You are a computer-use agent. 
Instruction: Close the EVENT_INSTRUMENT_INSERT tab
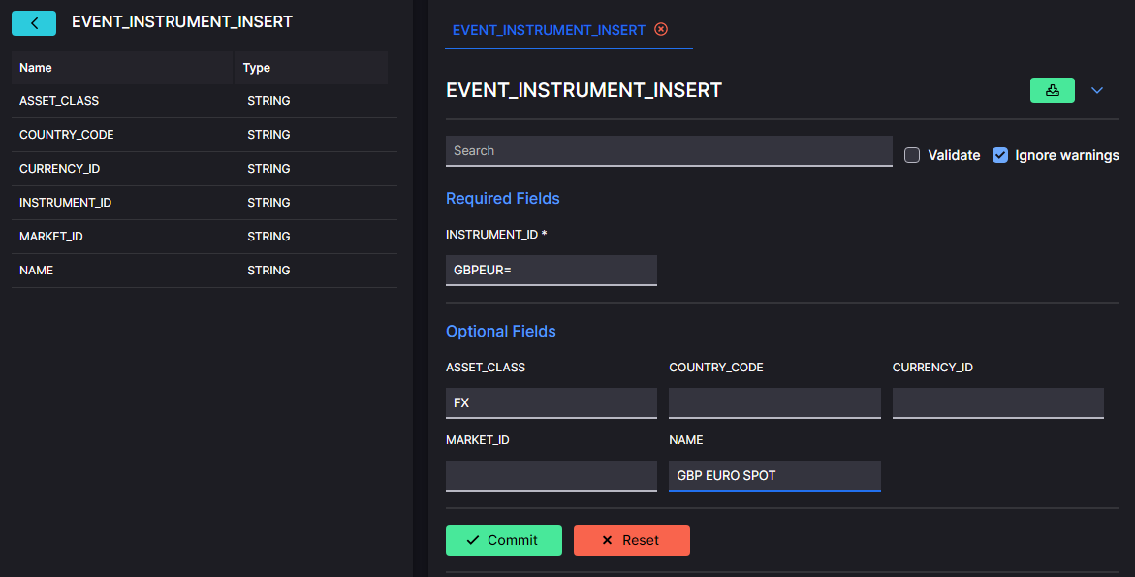pos(661,29)
